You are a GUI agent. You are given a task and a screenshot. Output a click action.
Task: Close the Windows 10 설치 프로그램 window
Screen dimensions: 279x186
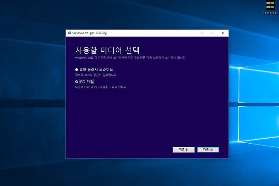click(x=223, y=33)
